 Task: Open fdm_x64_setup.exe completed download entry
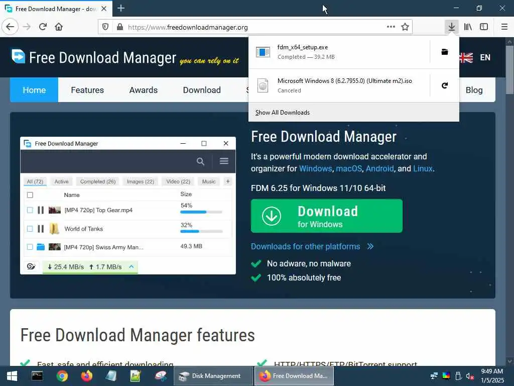point(339,52)
